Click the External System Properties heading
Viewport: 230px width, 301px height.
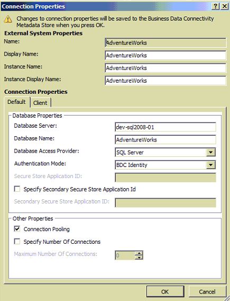pos(43,33)
